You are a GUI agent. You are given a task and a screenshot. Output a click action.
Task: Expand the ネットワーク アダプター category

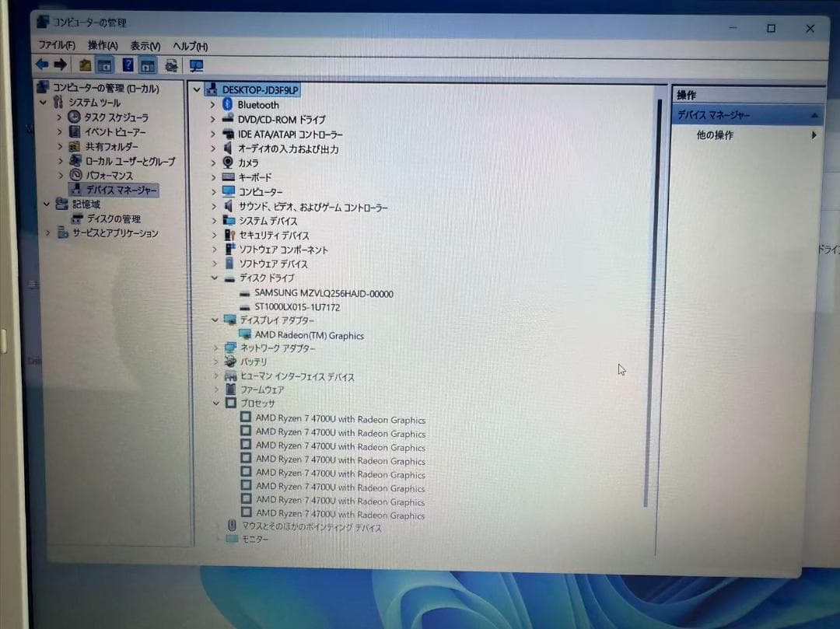215,348
